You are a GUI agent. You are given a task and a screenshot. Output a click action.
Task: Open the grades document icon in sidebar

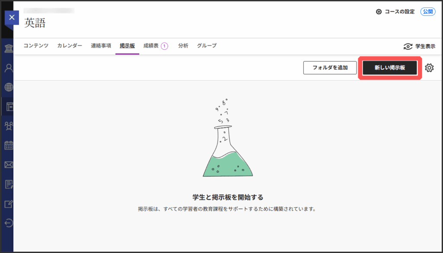[x=8, y=184]
